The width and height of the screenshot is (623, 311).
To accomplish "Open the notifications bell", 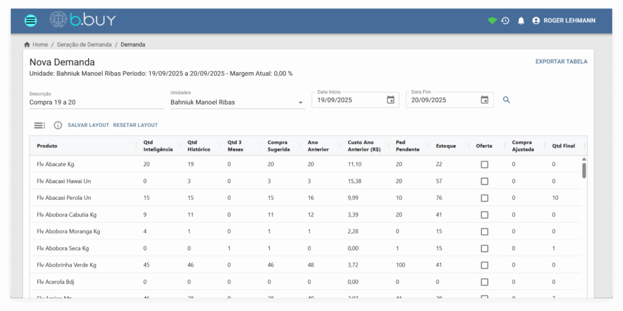I will [x=521, y=21].
